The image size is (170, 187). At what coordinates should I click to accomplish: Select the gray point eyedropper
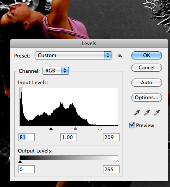click(147, 113)
